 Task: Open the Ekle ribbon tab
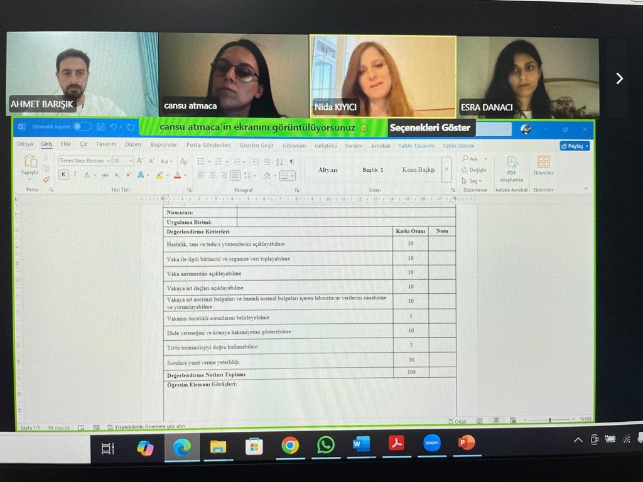pyautogui.click(x=65, y=144)
